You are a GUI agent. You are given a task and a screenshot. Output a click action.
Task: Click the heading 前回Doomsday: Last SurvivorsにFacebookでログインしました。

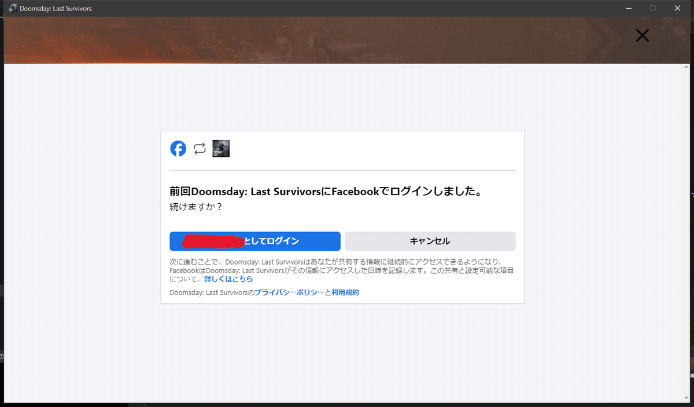tap(326, 192)
